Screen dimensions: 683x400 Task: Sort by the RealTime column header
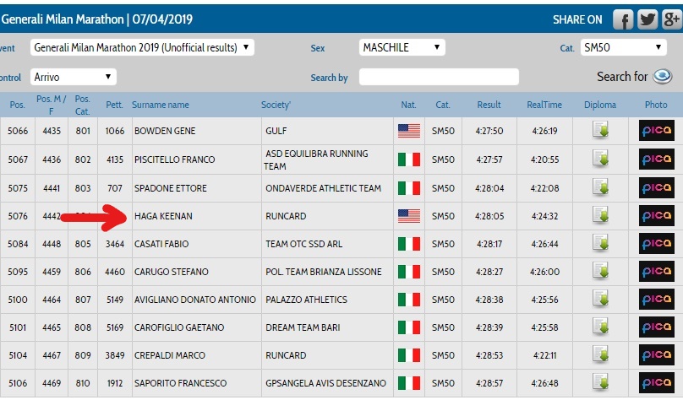(x=544, y=105)
